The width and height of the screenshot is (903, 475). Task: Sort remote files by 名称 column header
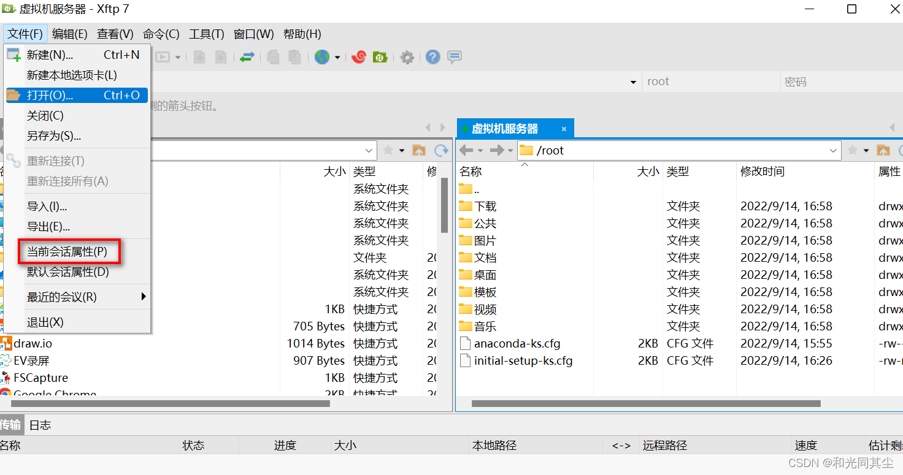(525, 172)
